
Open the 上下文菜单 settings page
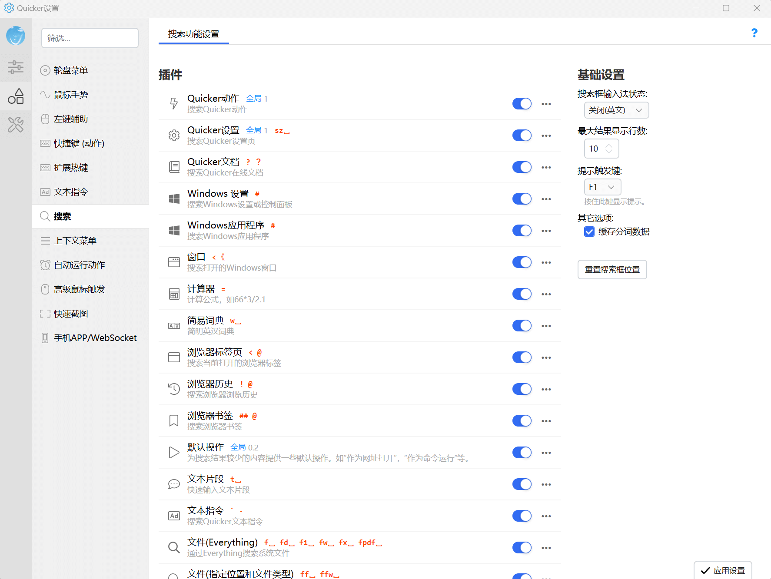(x=90, y=241)
